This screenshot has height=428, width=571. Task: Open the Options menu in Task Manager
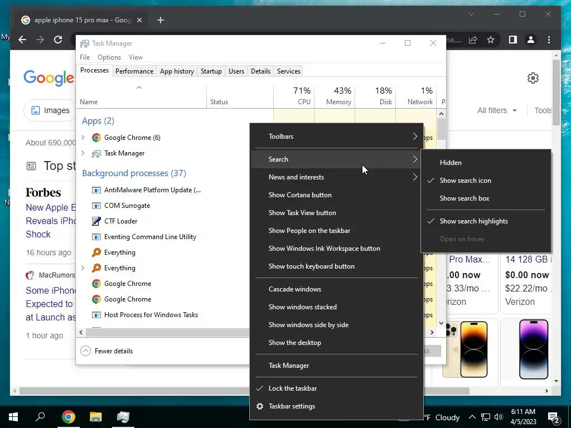point(109,57)
